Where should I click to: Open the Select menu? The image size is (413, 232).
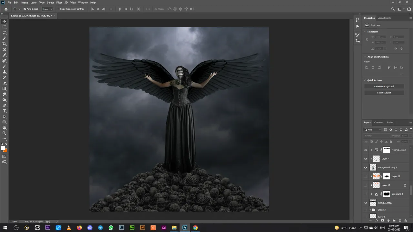click(50, 3)
